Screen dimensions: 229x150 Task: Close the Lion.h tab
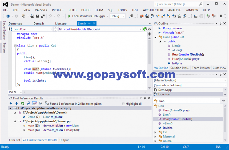[94, 23]
